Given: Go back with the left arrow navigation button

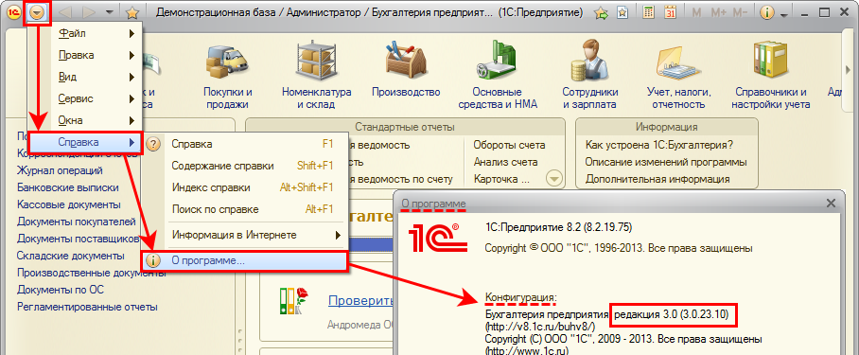Looking at the screenshot, I should pos(64,12).
